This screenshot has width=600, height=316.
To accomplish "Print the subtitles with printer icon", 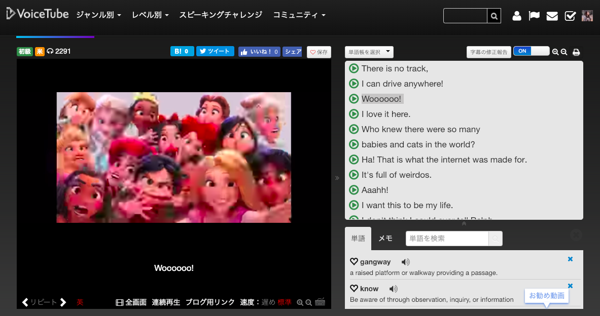I will click(576, 52).
